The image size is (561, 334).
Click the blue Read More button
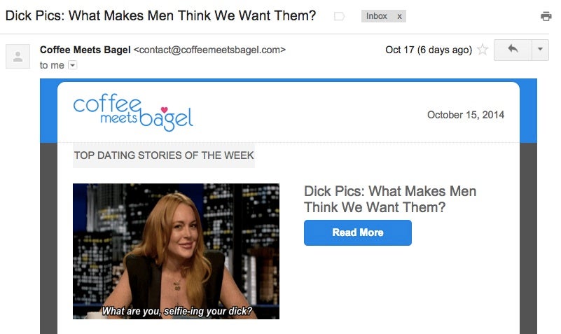(x=358, y=232)
